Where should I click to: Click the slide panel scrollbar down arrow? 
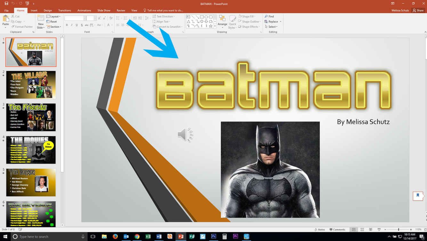[62, 225]
